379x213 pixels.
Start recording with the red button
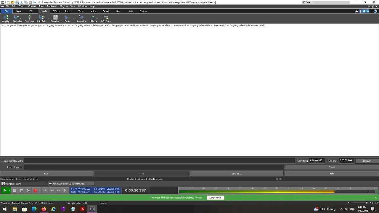tap(35, 190)
